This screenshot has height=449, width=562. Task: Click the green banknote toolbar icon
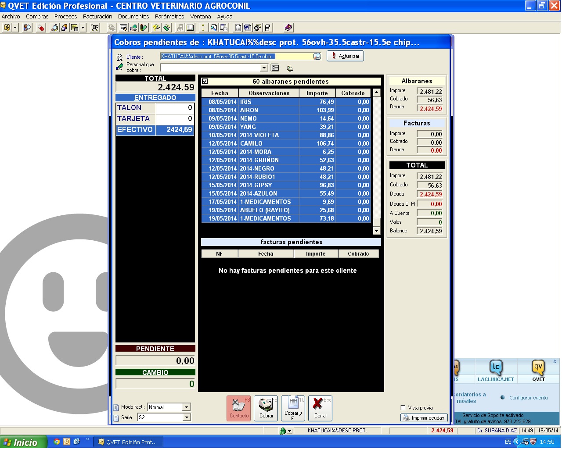point(167,28)
